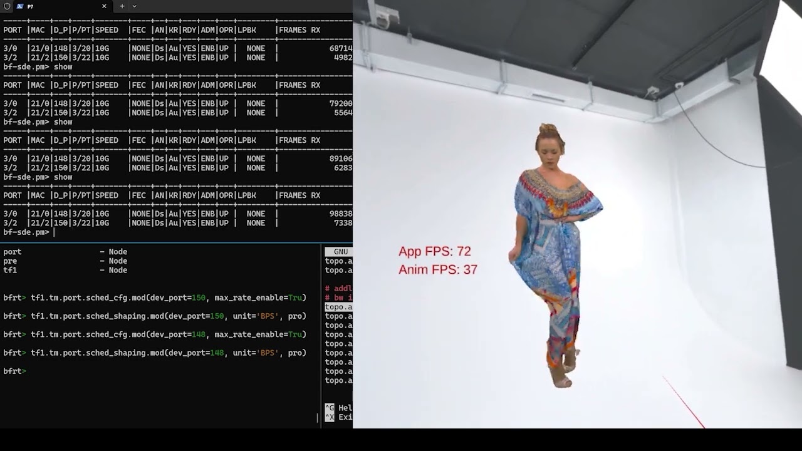
Task: Click the frames RX value 5564
Action: point(343,113)
